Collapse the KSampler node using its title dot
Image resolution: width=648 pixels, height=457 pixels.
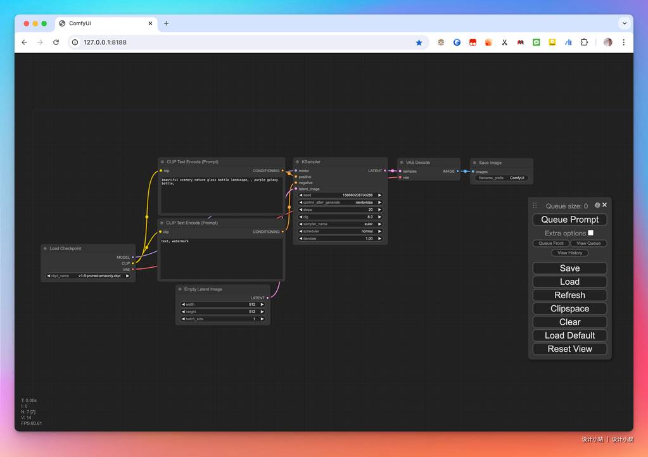pos(298,162)
